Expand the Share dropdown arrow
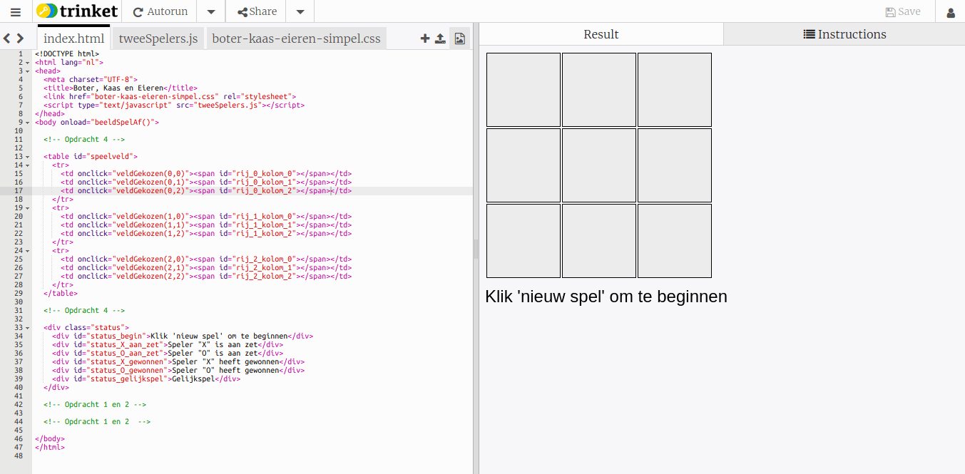This screenshot has height=474, width=965. 300,11
